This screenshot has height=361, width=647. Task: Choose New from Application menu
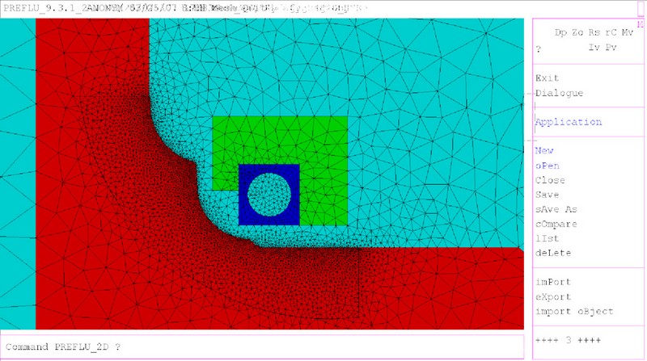point(543,151)
